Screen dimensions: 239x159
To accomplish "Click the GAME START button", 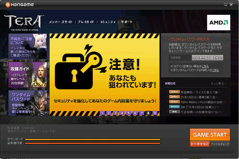I will 210,135.
